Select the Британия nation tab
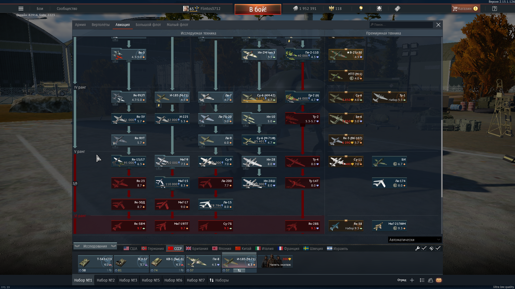This screenshot has width=515, height=289. (x=197, y=249)
